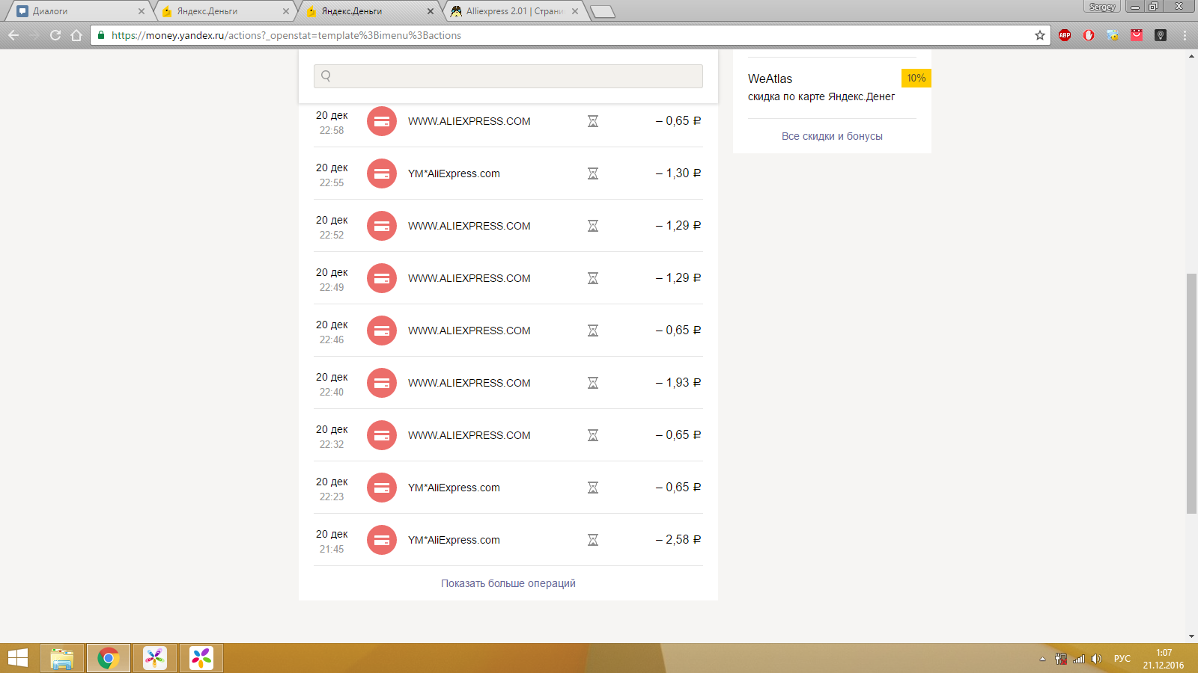Click the hourglass pending icon at 22:49

point(593,278)
